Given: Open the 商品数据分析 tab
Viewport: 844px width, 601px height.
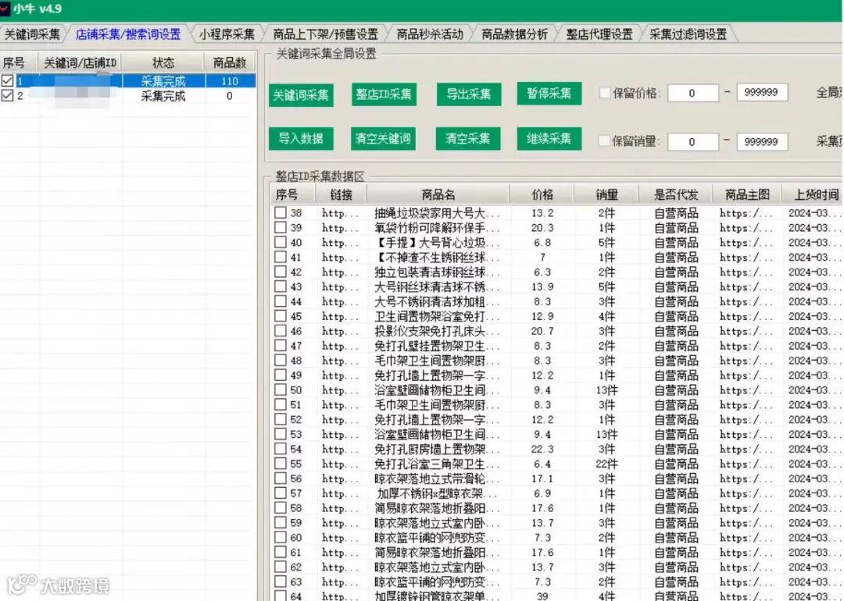Looking at the screenshot, I should point(514,34).
